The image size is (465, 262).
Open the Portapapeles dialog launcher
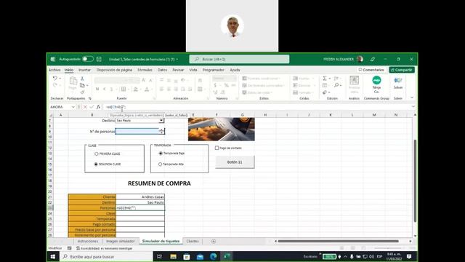tap(90, 98)
